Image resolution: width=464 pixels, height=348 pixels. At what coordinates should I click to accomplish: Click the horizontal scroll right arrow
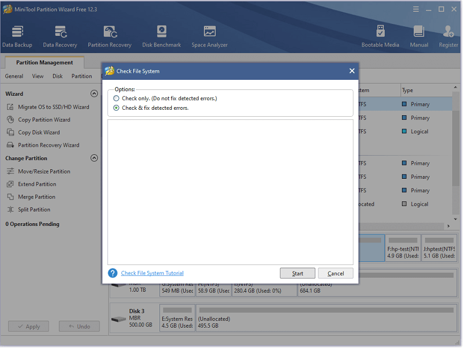pos(448,226)
